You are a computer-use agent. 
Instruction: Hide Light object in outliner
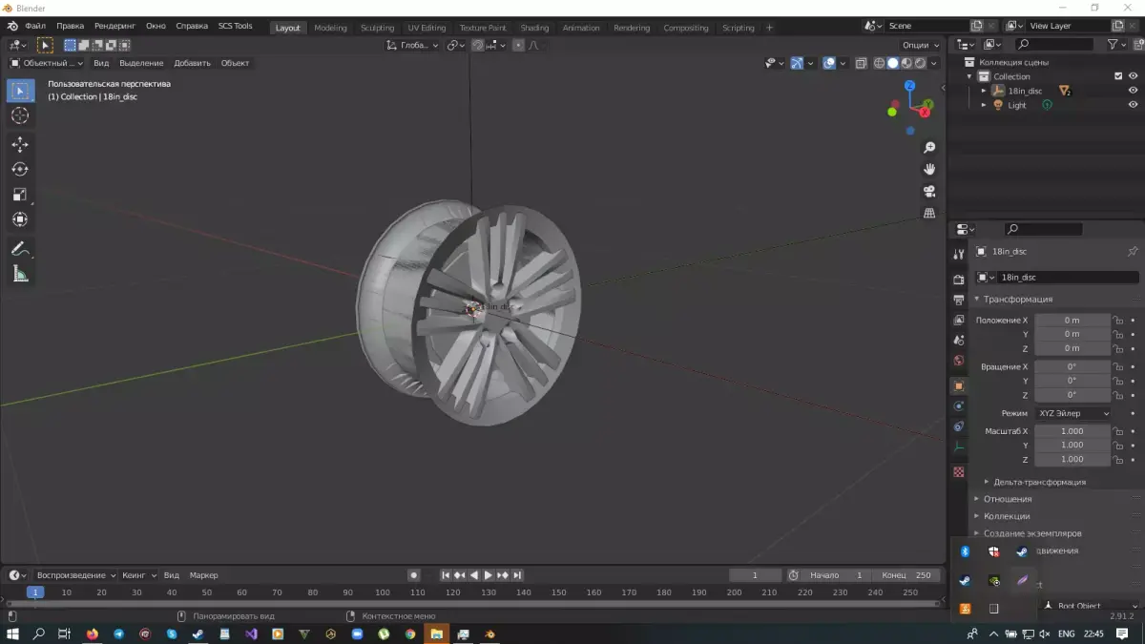pyautogui.click(x=1134, y=105)
